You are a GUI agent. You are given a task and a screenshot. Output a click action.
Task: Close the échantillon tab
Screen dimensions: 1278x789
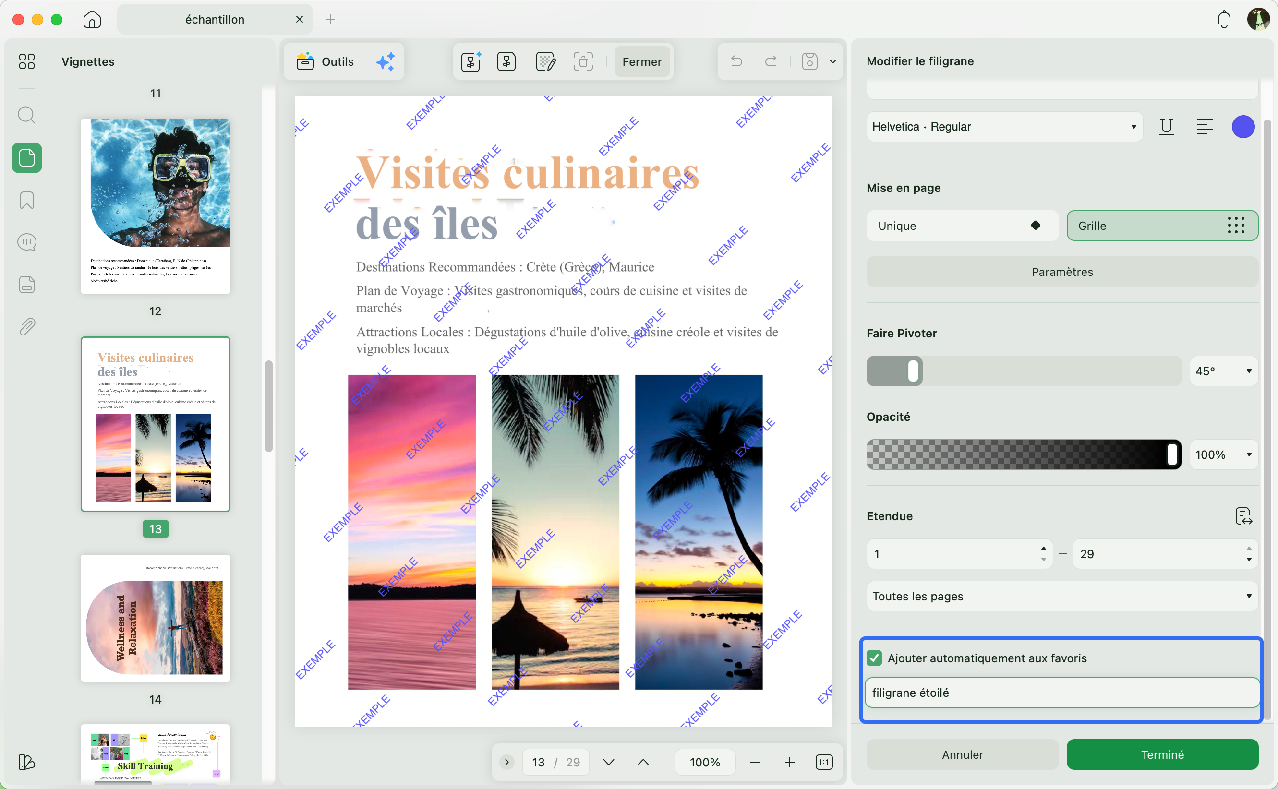click(x=300, y=19)
